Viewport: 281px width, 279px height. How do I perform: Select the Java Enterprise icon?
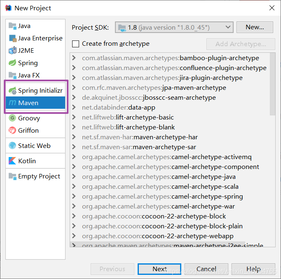coord(12,38)
